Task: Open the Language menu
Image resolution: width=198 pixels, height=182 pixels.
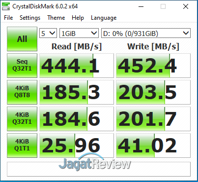Action: 104,18
